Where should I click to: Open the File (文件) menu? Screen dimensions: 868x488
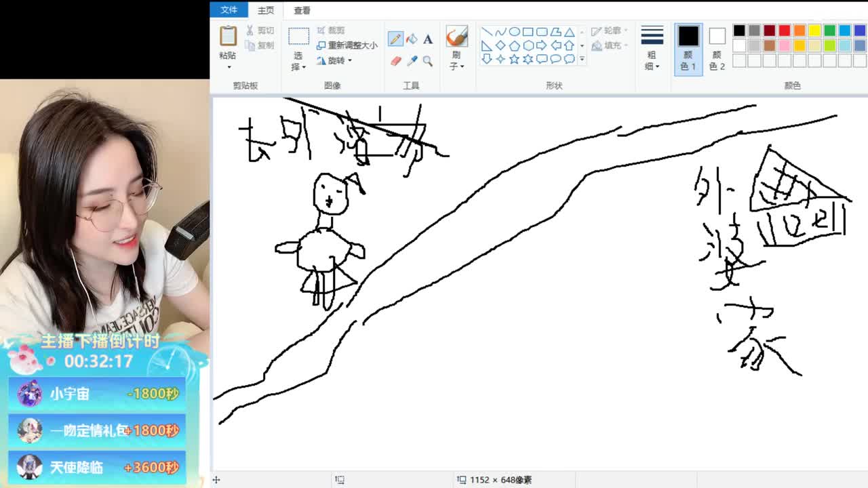click(x=229, y=10)
